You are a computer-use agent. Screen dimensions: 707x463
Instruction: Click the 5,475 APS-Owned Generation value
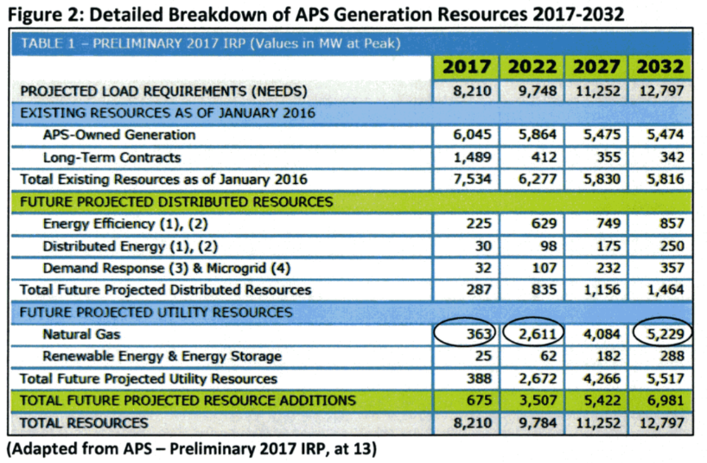pos(602,135)
